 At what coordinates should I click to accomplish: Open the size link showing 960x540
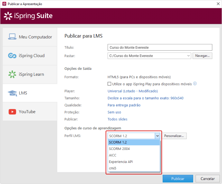(x=145, y=98)
